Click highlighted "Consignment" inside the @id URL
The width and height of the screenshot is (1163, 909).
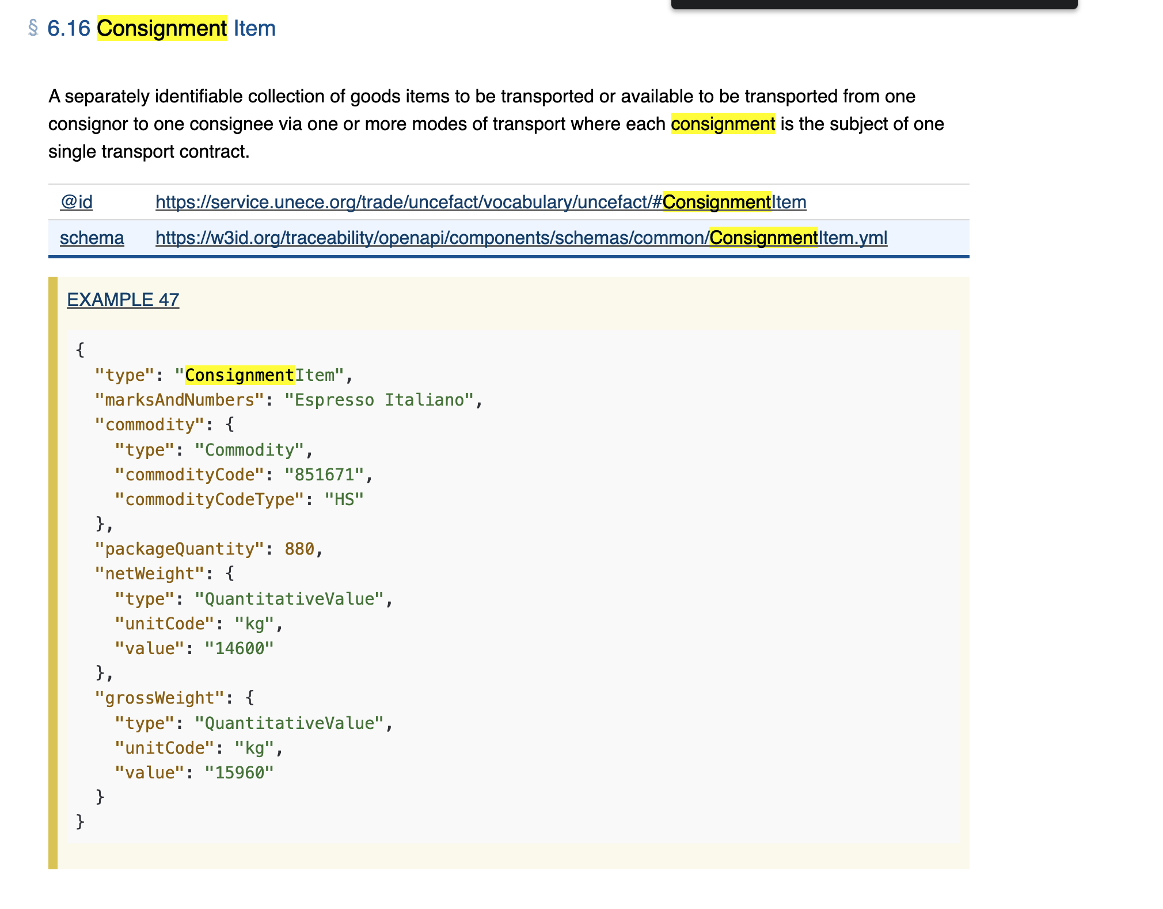tap(716, 203)
